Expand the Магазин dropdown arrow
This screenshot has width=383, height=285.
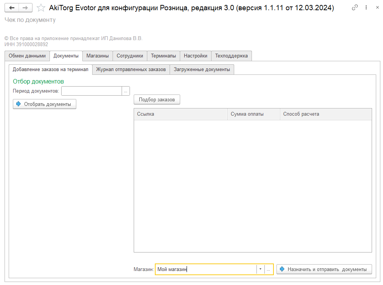click(x=260, y=270)
